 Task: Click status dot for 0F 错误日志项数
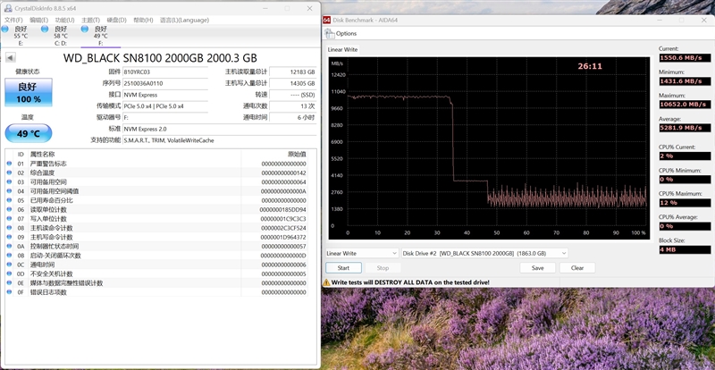pyautogui.click(x=9, y=292)
